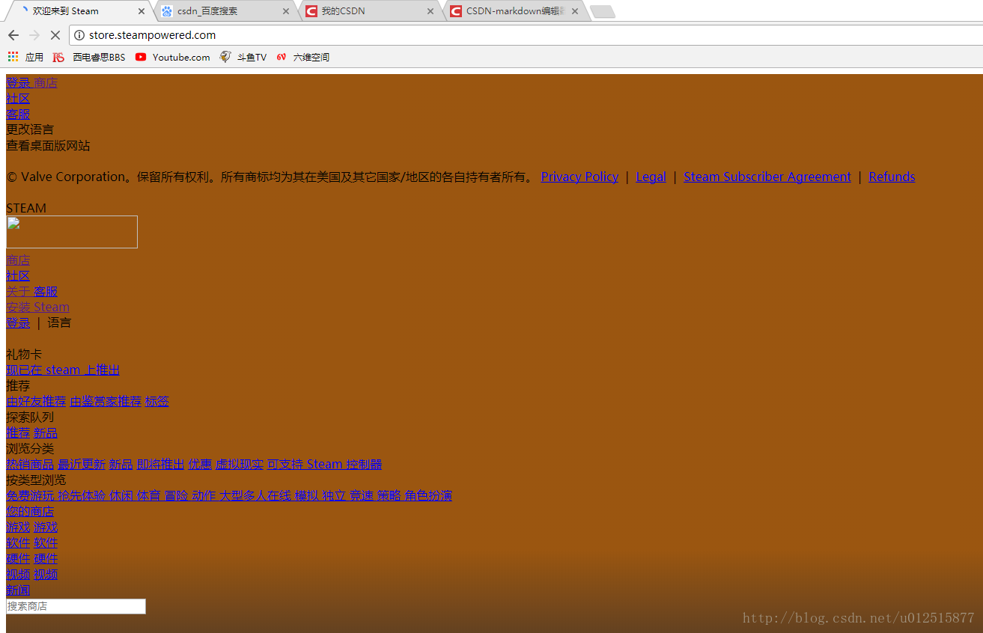Screen dimensions: 983x633
Task: Open 现已在 steam 上推出 link
Action: coord(63,370)
